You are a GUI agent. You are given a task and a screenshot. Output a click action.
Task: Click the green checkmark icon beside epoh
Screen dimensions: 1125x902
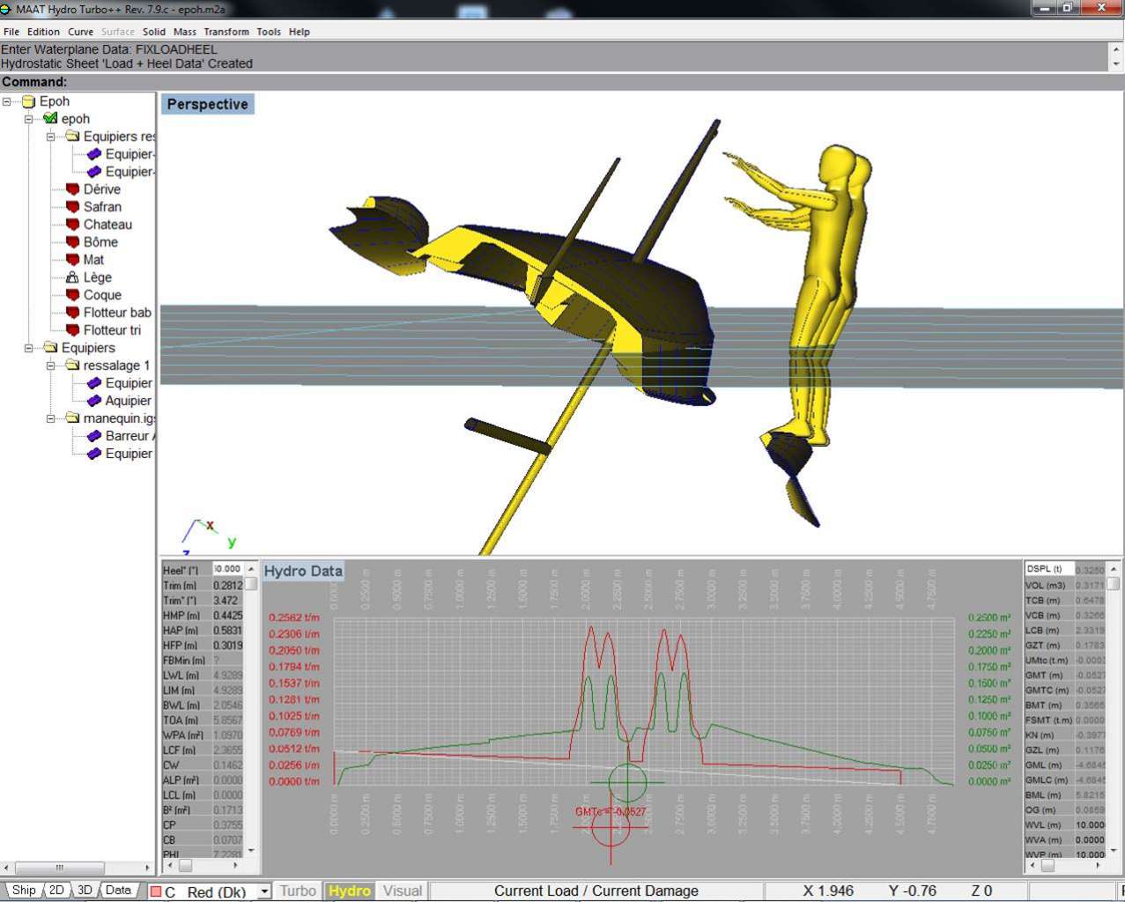point(50,119)
